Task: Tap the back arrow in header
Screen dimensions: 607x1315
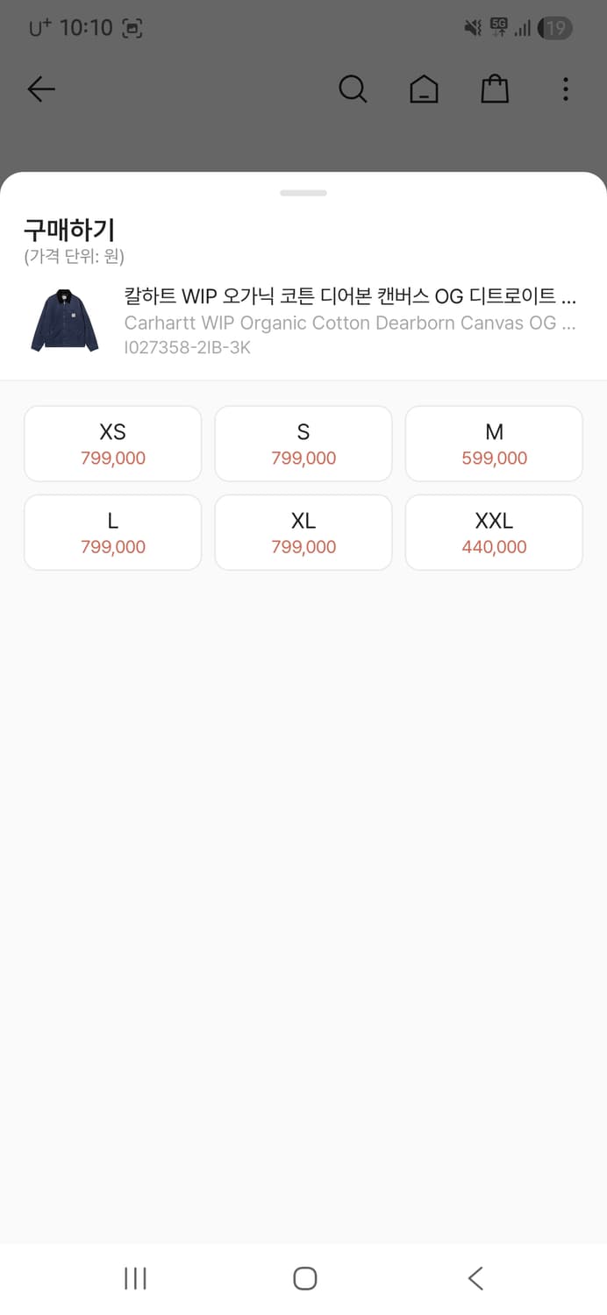Action: click(41, 89)
